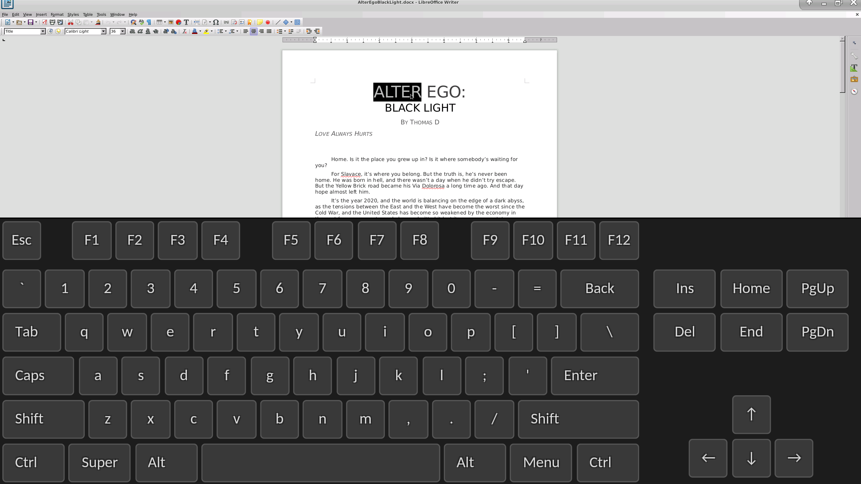Export document directly as PDF
The image size is (861, 484).
pyautogui.click(x=44, y=22)
